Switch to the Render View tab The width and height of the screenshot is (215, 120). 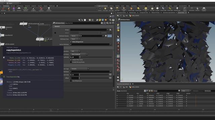coord(133,13)
